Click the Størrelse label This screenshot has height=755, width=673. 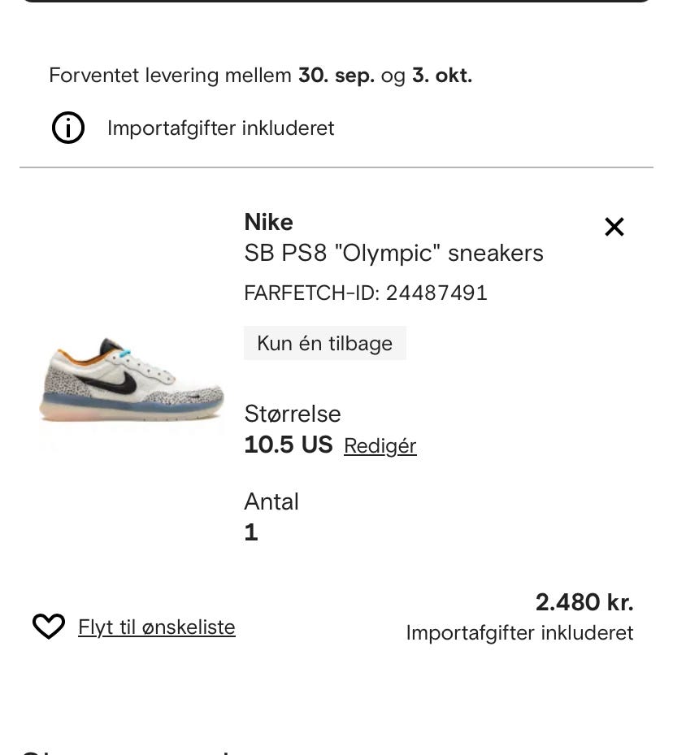pyautogui.click(x=292, y=414)
